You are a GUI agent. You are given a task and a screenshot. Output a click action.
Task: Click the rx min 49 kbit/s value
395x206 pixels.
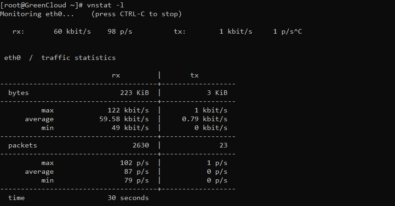coord(130,128)
